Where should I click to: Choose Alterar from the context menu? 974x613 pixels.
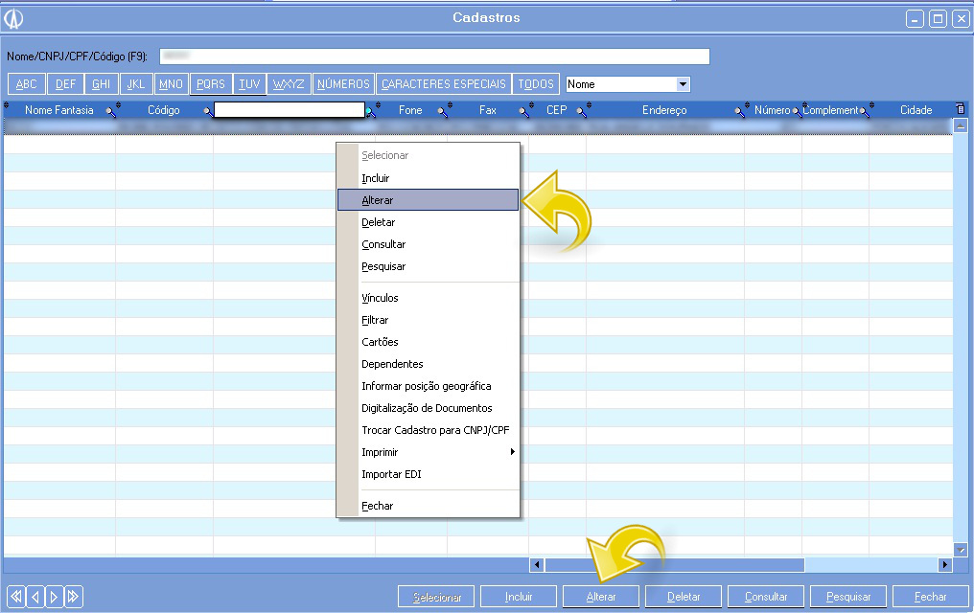pos(378,200)
